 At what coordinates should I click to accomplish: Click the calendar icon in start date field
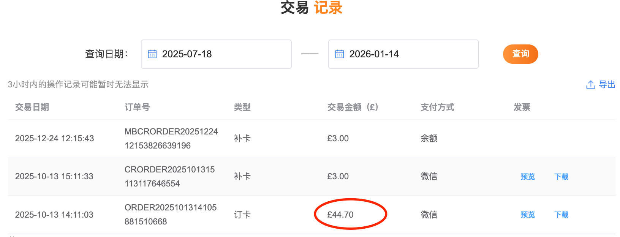click(x=152, y=54)
